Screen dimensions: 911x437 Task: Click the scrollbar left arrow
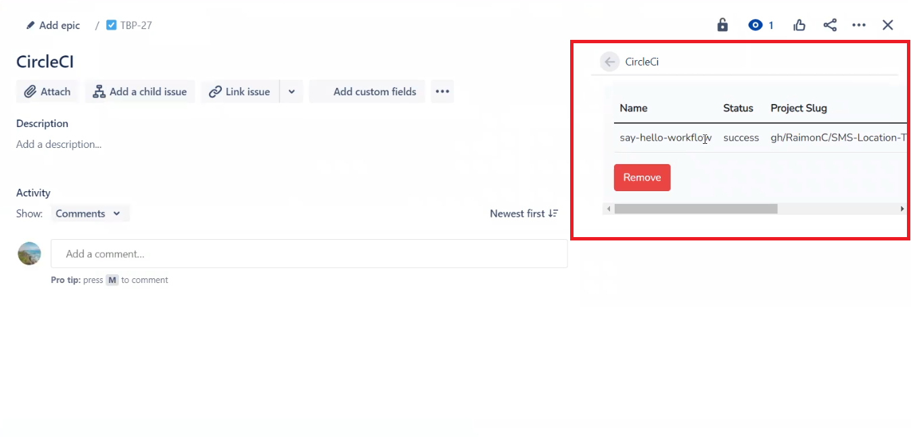609,209
